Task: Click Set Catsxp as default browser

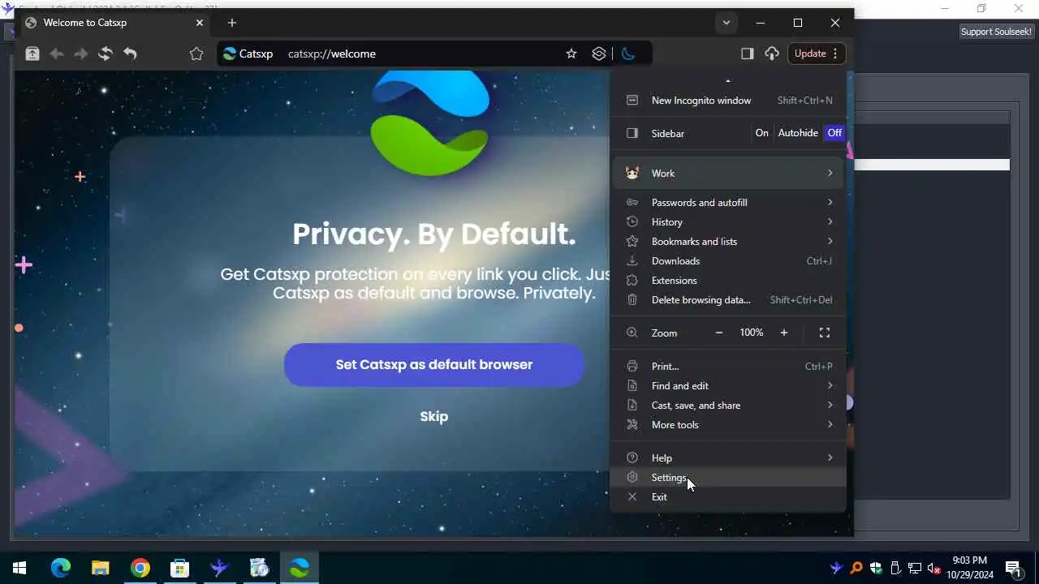Action: click(x=434, y=365)
